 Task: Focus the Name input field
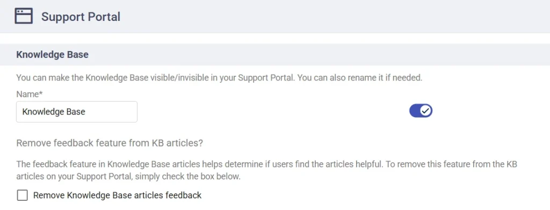pos(76,112)
